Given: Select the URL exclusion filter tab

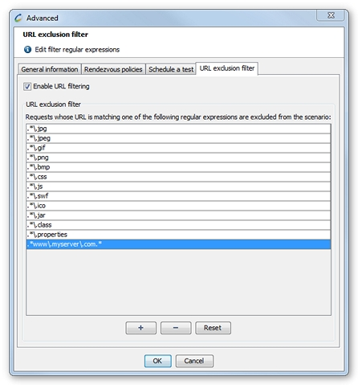Looking at the screenshot, I should (227, 68).
